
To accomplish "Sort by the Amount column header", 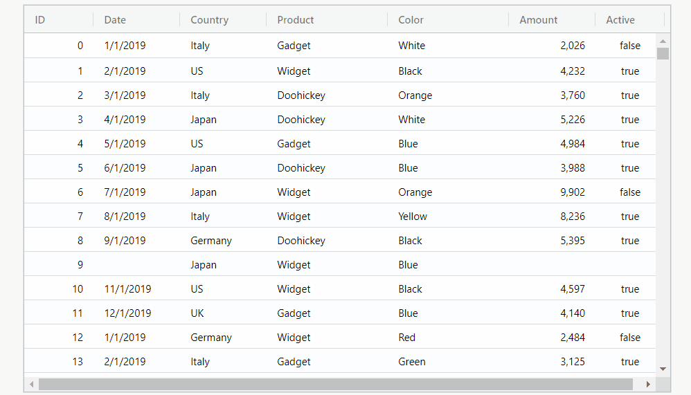I will [552, 20].
